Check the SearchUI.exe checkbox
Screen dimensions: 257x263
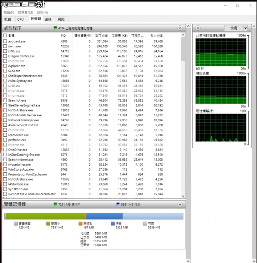click(5, 100)
